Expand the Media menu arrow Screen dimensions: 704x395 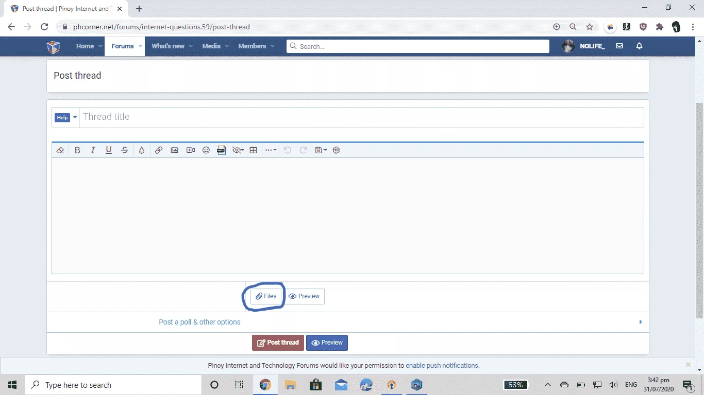coord(227,46)
